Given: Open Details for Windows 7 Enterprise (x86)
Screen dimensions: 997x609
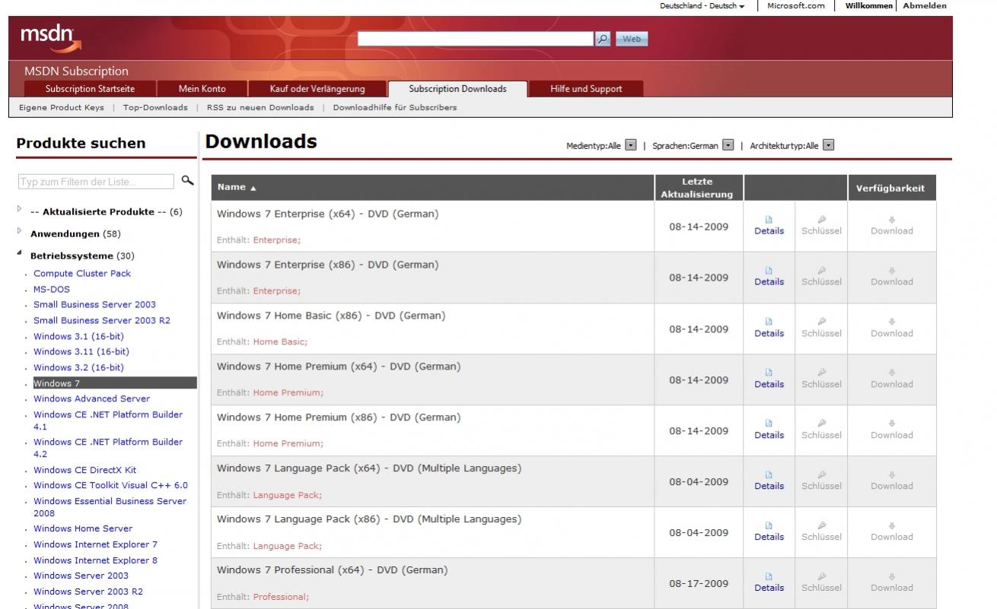Looking at the screenshot, I should click(x=769, y=277).
